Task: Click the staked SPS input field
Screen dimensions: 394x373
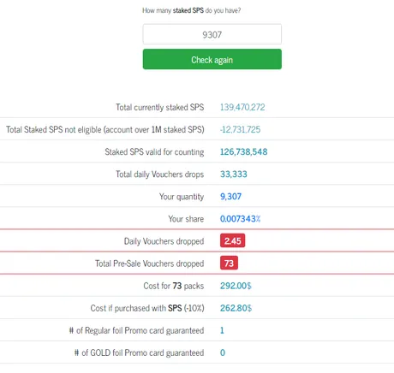Action: click(x=212, y=34)
